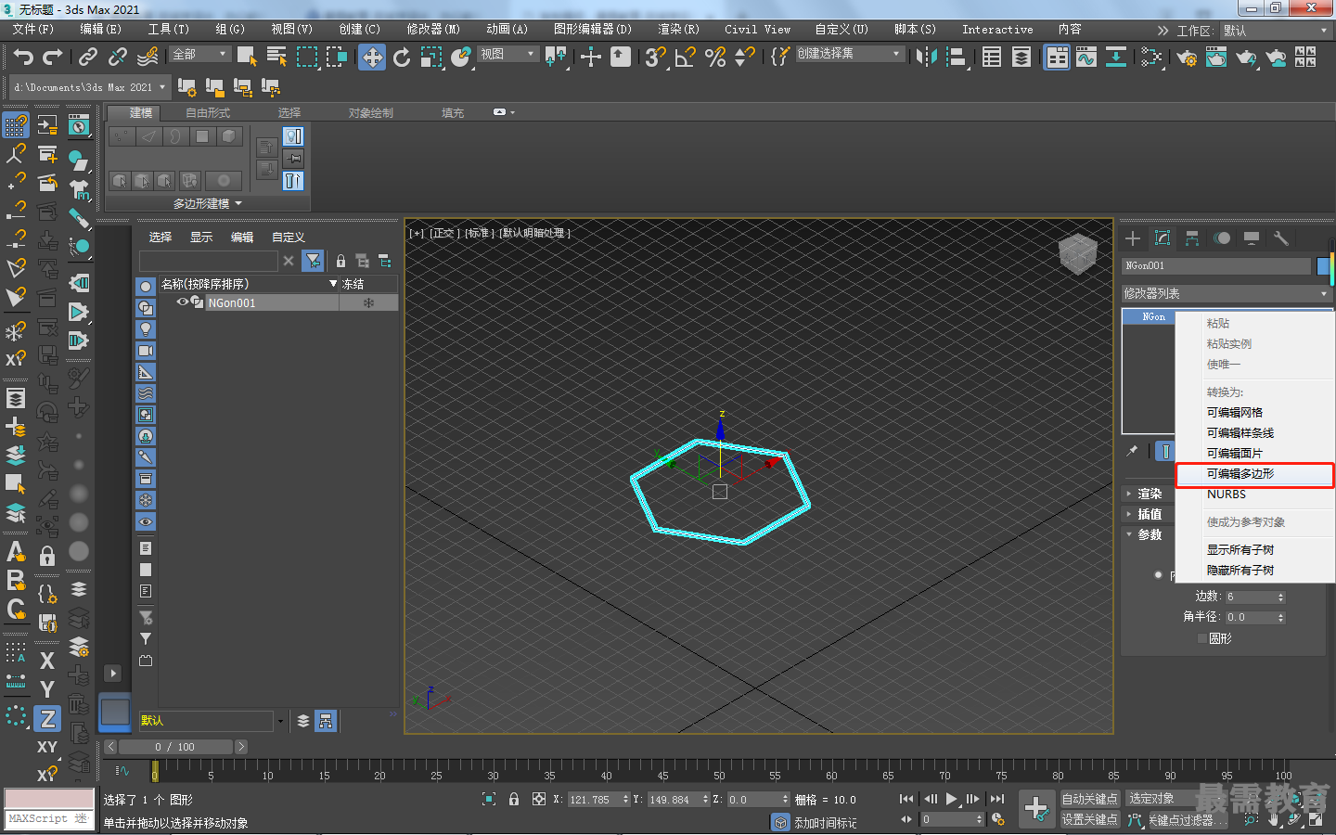Open the 工作区 默认 workspace dropdown
This screenshot has height=835, width=1336.
pos(1275,31)
